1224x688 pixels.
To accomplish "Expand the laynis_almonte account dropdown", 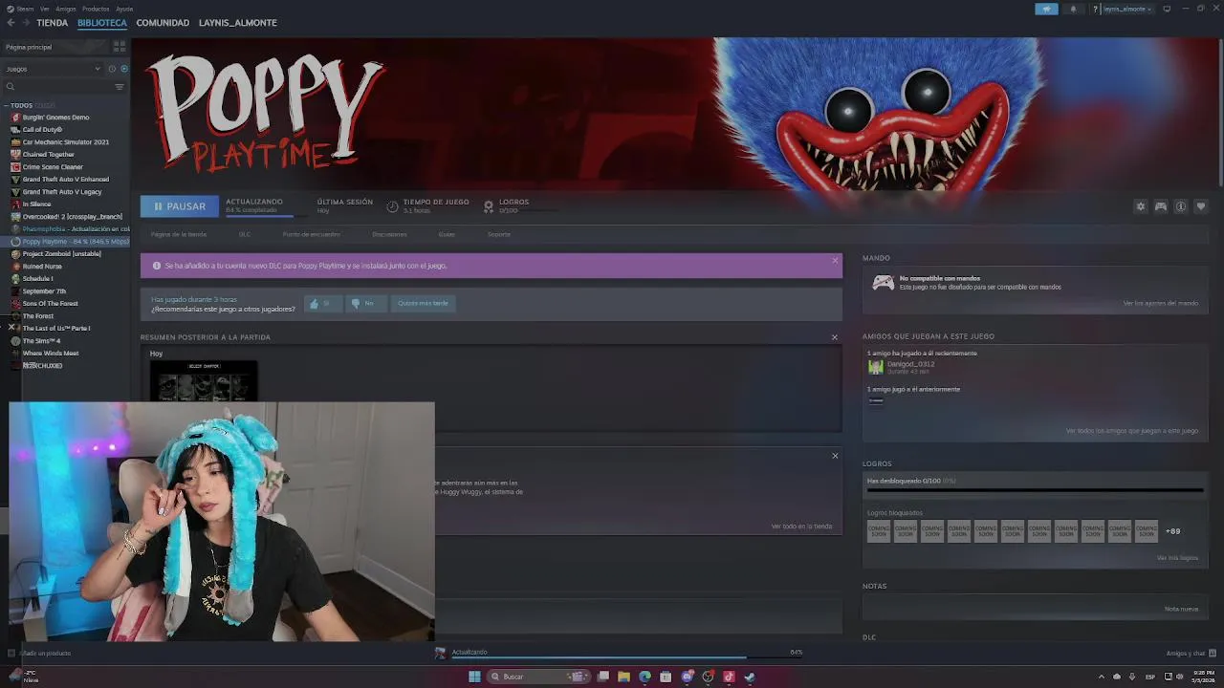I will (1127, 9).
